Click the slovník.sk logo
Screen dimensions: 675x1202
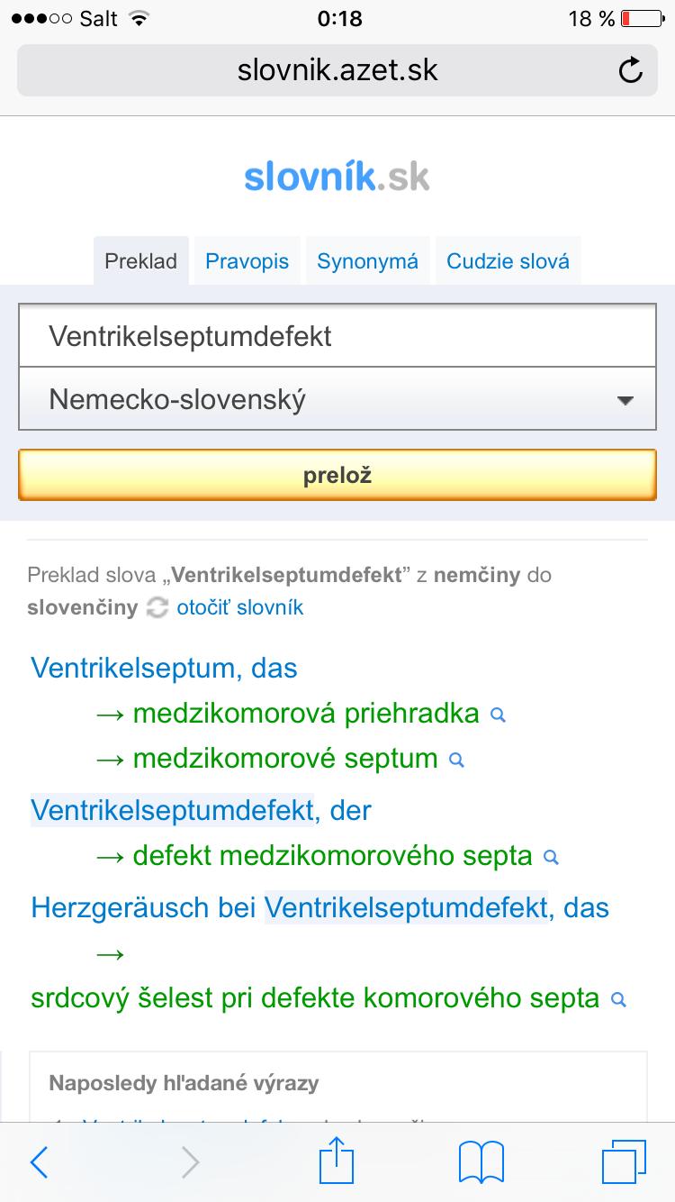pyautogui.click(x=337, y=178)
